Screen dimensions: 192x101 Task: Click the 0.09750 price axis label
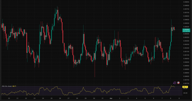pos(186,9)
